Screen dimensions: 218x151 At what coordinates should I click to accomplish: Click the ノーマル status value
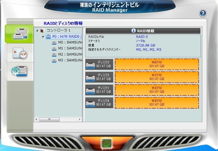point(140,41)
